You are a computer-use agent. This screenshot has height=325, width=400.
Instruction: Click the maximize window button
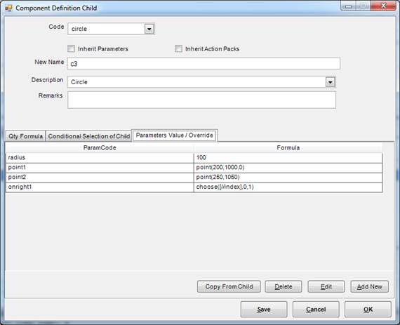[363, 6]
